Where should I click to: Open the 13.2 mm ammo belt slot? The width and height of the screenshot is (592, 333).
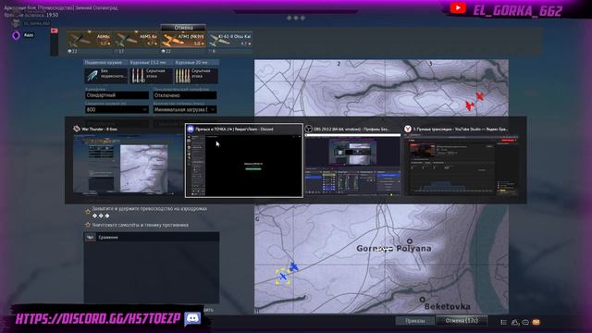151,76
